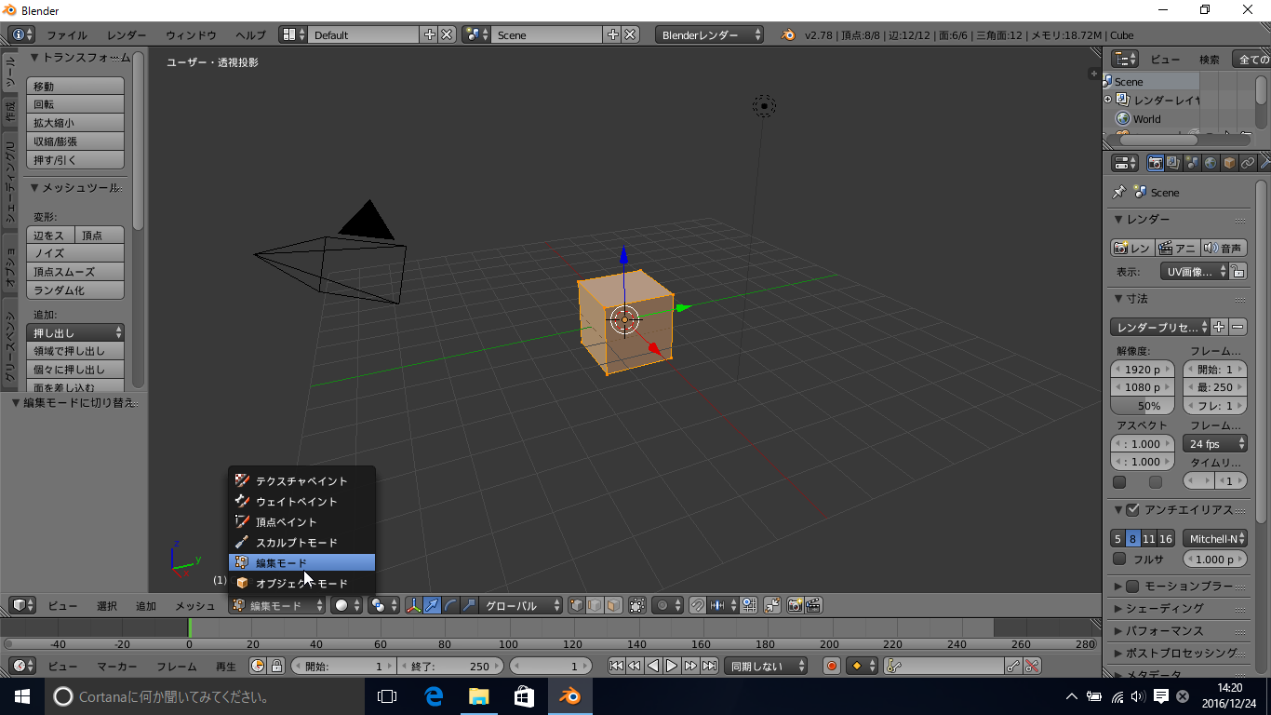Open the timeline editor type selector
The image size is (1271, 715).
[x=23, y=666]
